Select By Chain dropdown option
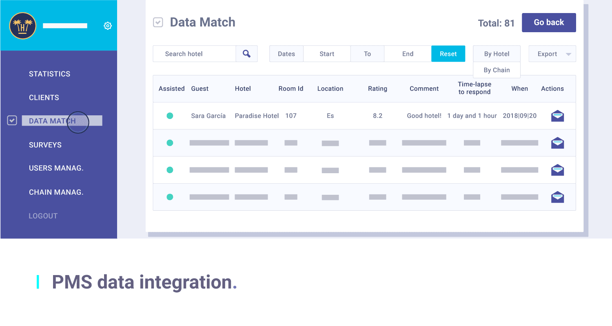This screenshot has width=612, height=326. click(497, 70)
